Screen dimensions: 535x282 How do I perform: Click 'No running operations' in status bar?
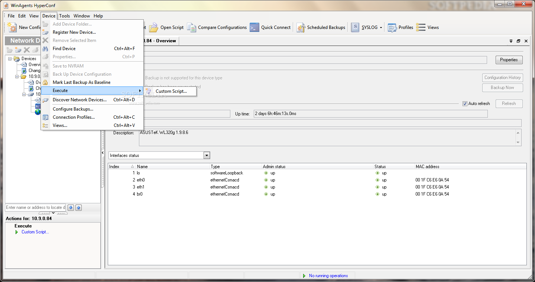pyautogui.click(x=328, y=276)
